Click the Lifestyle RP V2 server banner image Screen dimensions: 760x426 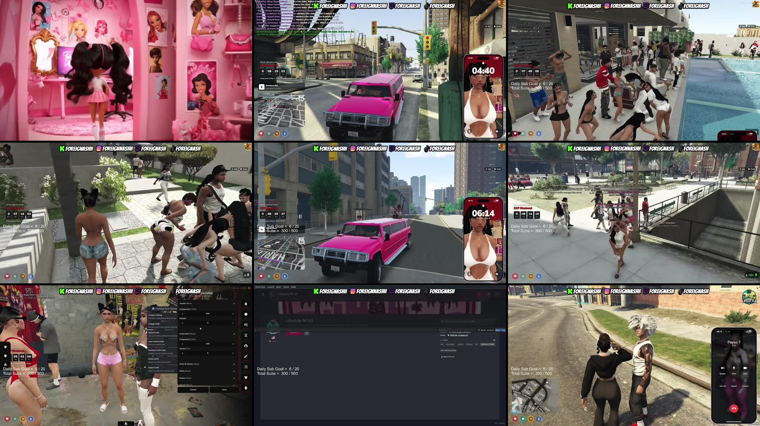[x=380, y=308]
